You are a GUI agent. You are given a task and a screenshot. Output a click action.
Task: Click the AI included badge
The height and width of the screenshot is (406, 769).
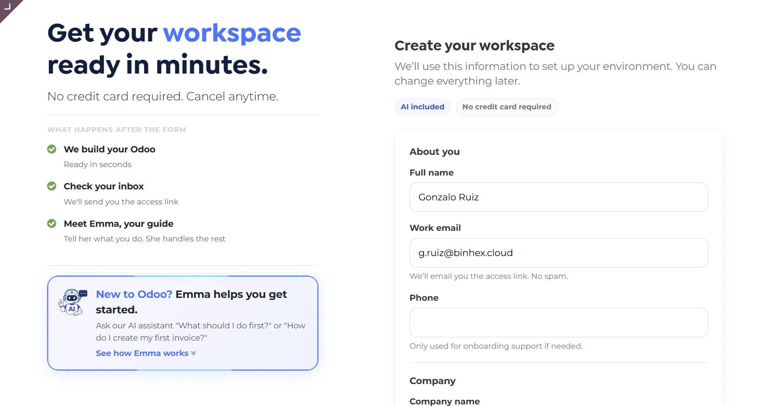[422, 107]
